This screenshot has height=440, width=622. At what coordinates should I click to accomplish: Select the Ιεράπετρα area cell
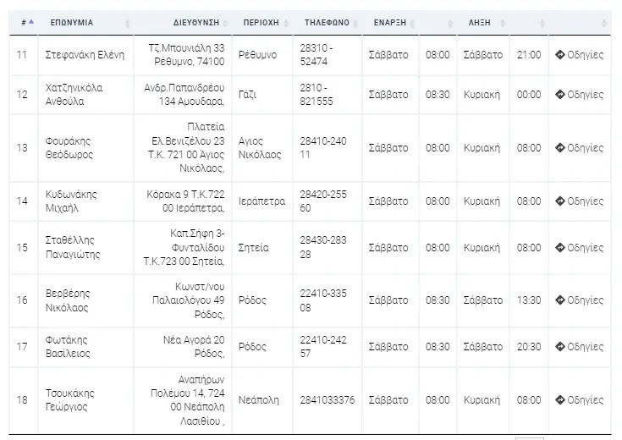tap(262, 201)
